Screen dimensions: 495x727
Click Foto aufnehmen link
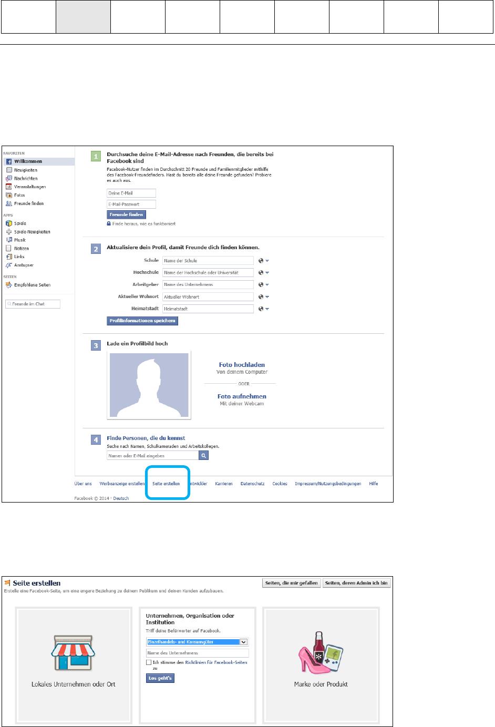tap(242, 396)
